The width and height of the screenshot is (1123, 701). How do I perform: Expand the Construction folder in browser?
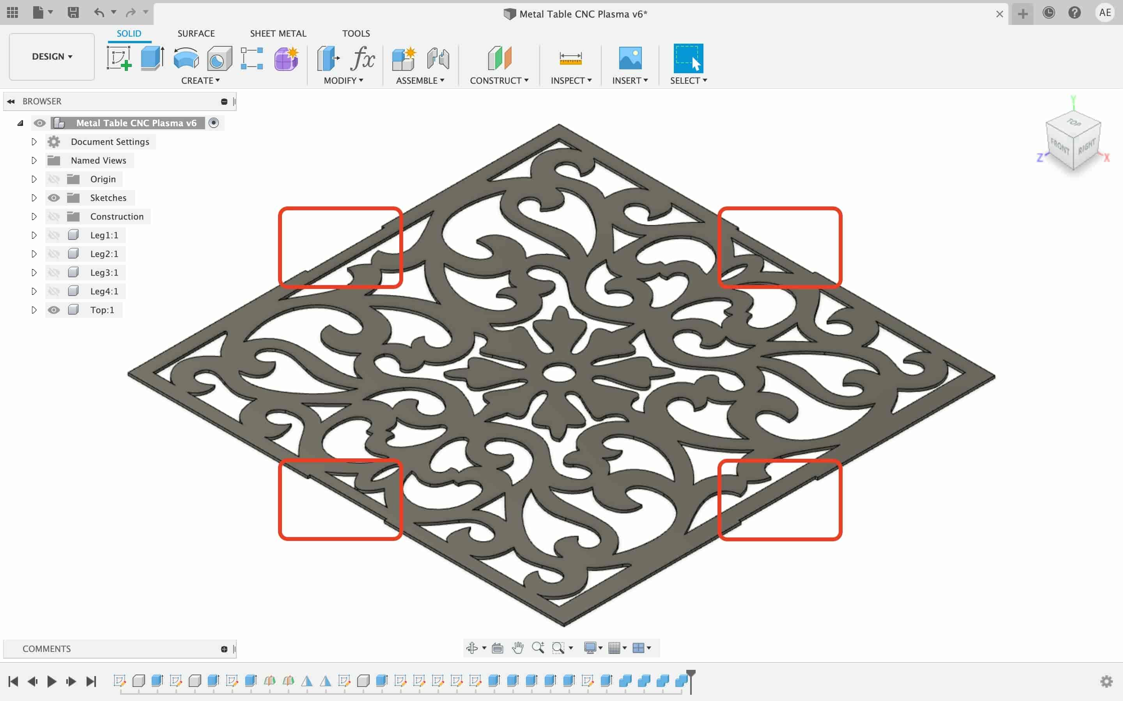[x=33, y=216]
